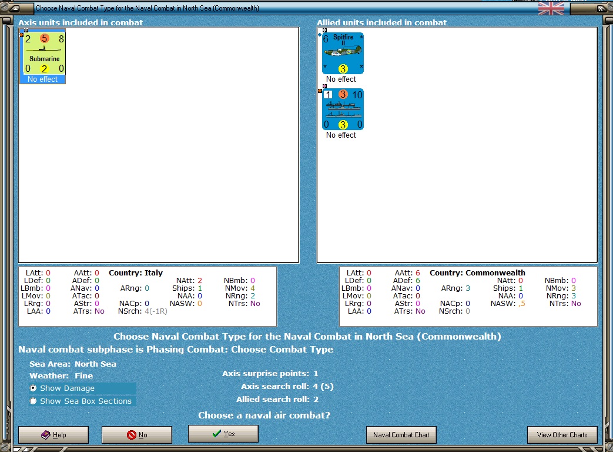This screenshot has width=613, height=452.
Task: Click the green checkmark Yes icon
Action: [217, 434]
